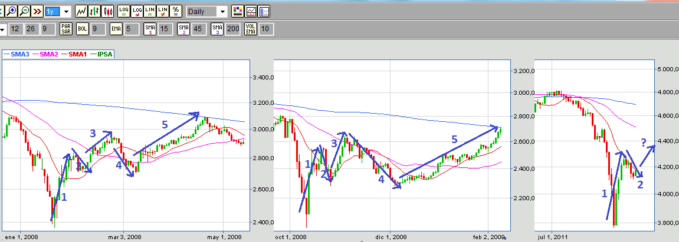Switch to OHLC bar chart style

pyautogui.click(x=94, y=11)
